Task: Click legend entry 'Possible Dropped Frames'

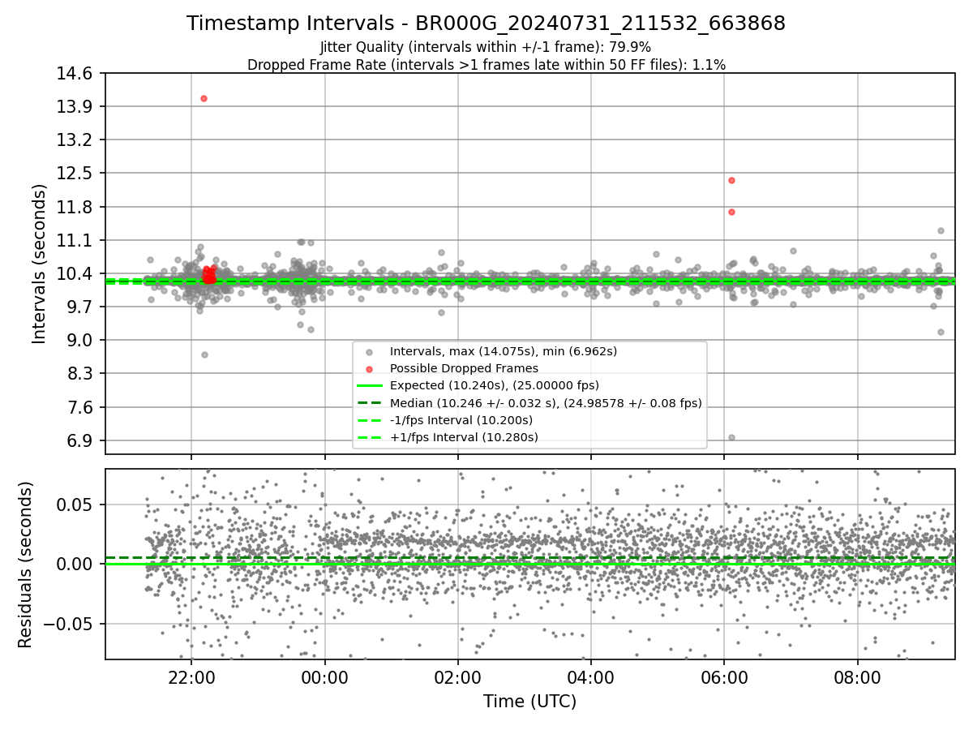Action: tap(464, 368)
